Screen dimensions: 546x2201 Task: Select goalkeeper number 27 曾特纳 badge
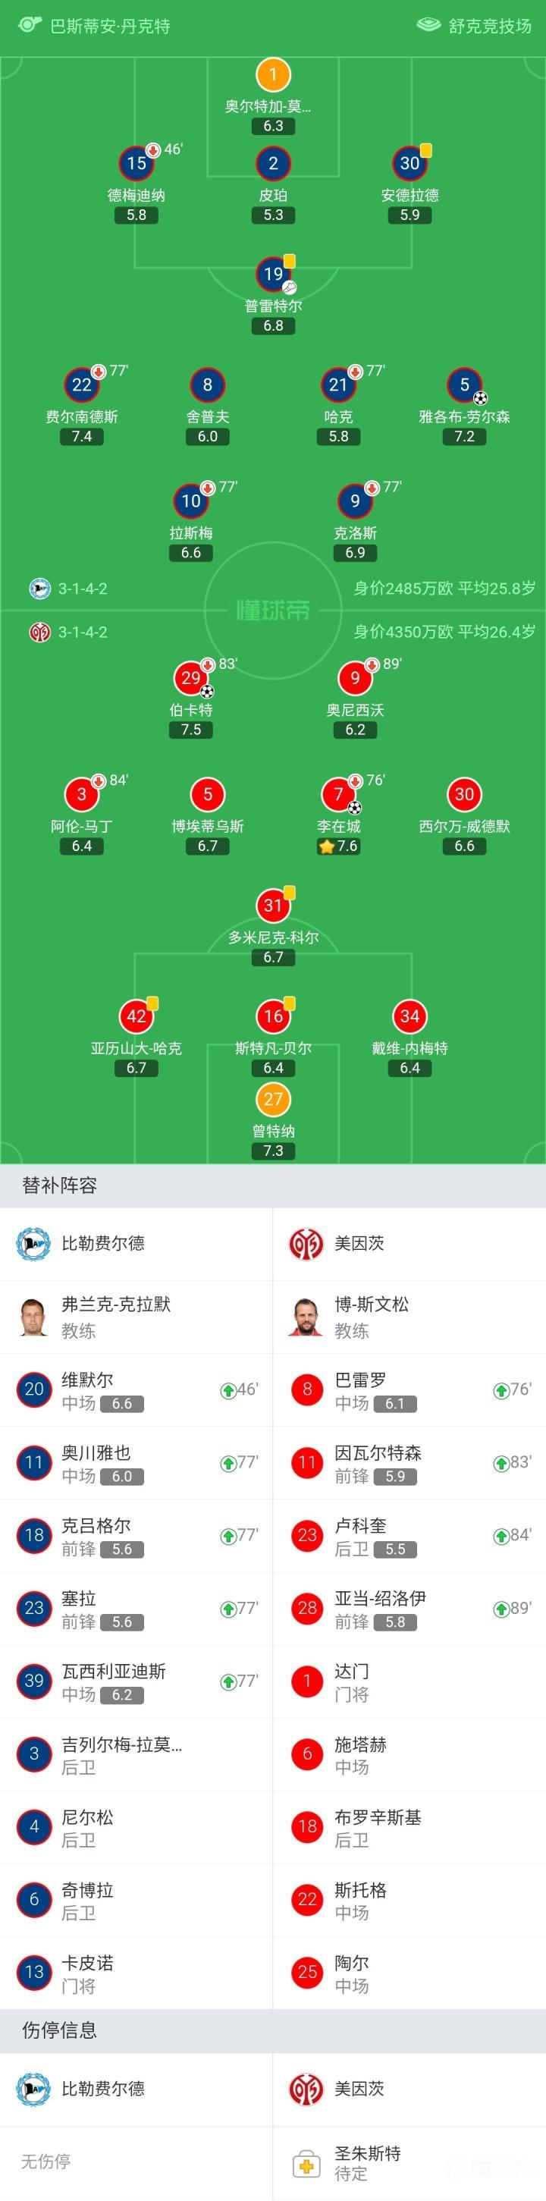[274, 1100]
